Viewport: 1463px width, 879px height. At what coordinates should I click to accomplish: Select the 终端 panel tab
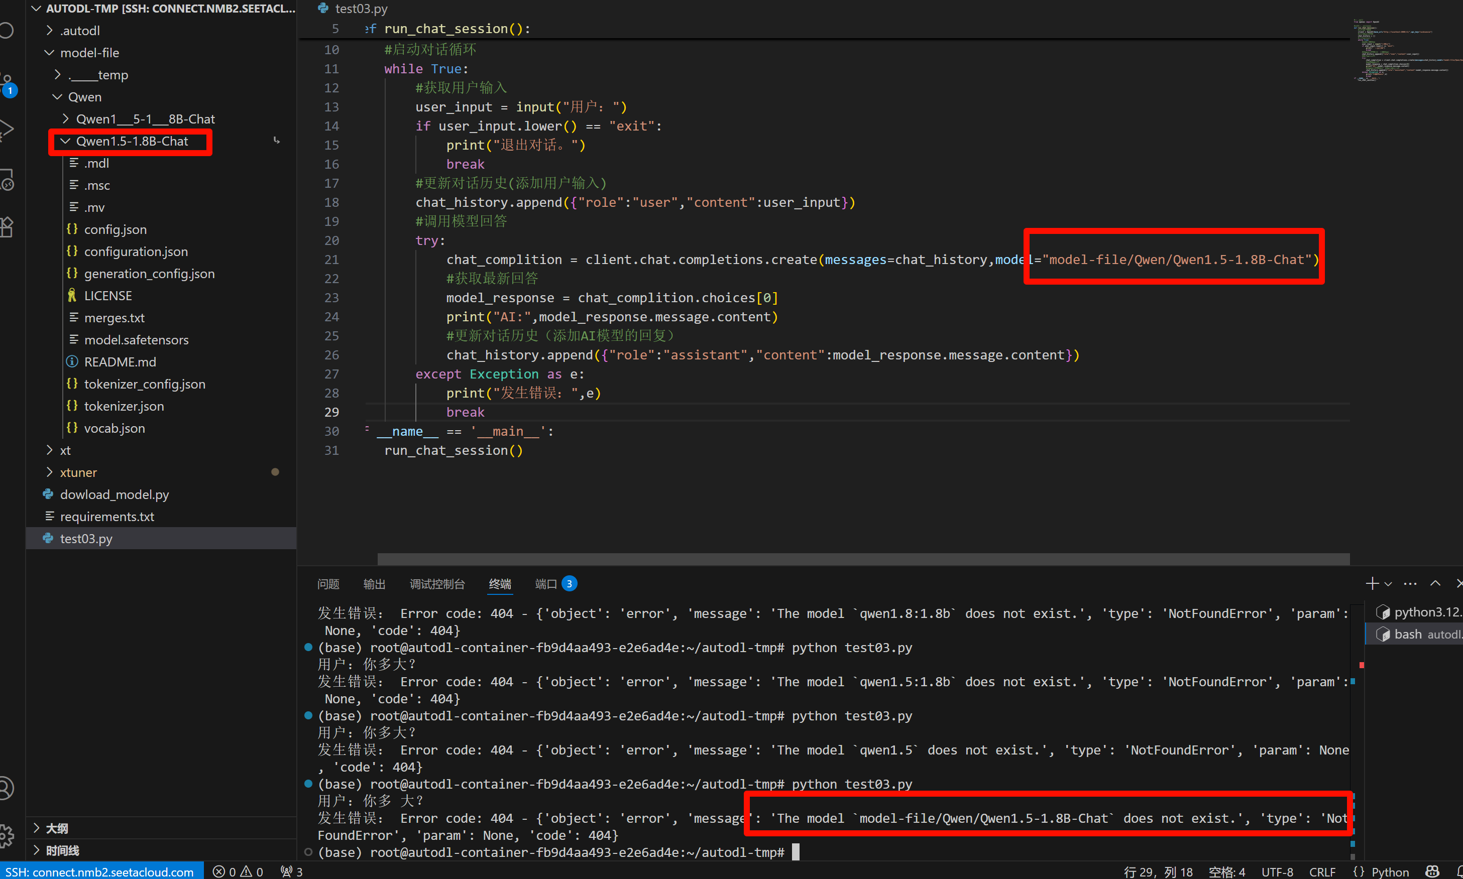[500, 584]
